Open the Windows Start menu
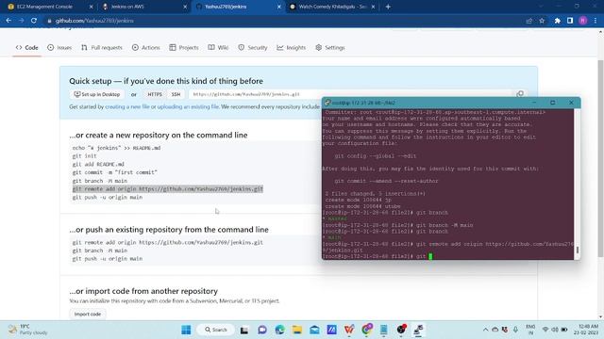 (186, 330)
